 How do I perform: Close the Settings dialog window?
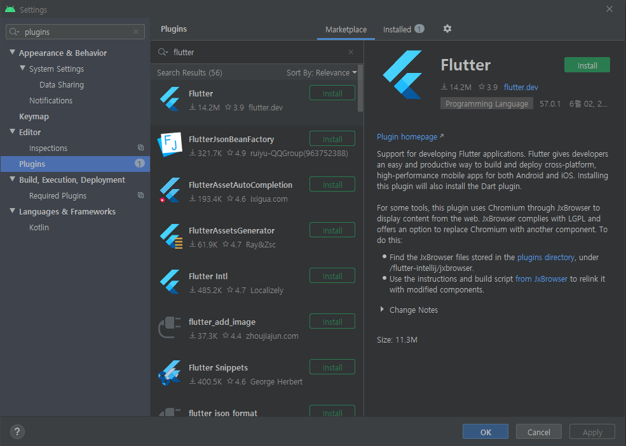(609, 9)
